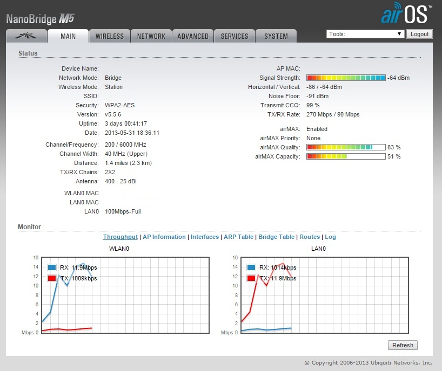Switch to the MAIN tab

(68, 36)
